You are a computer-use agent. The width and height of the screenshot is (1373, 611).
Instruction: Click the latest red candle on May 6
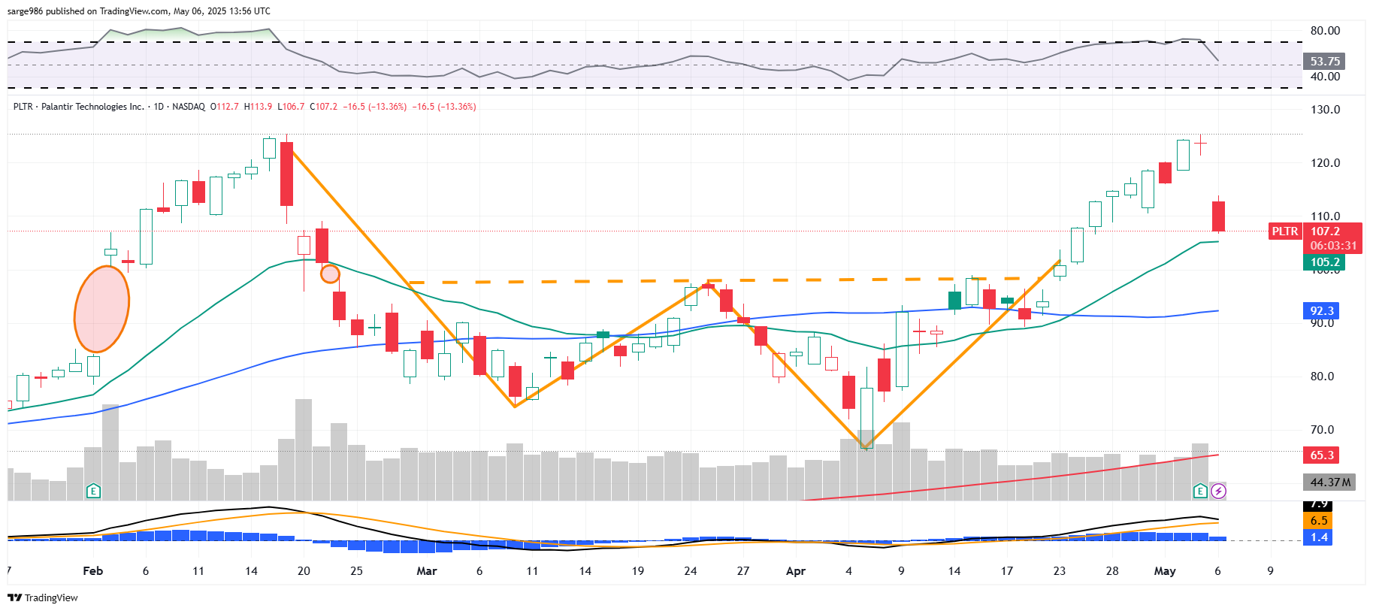1218,216
